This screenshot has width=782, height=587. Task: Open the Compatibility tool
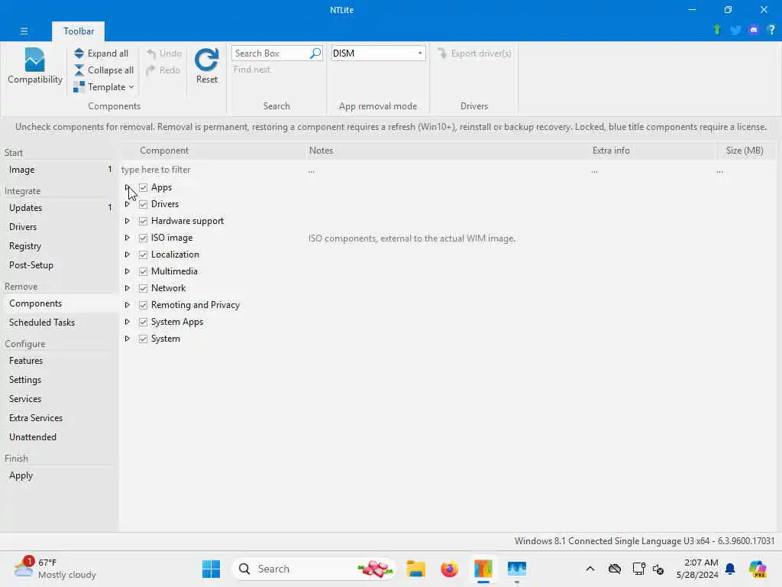point(34,66)
